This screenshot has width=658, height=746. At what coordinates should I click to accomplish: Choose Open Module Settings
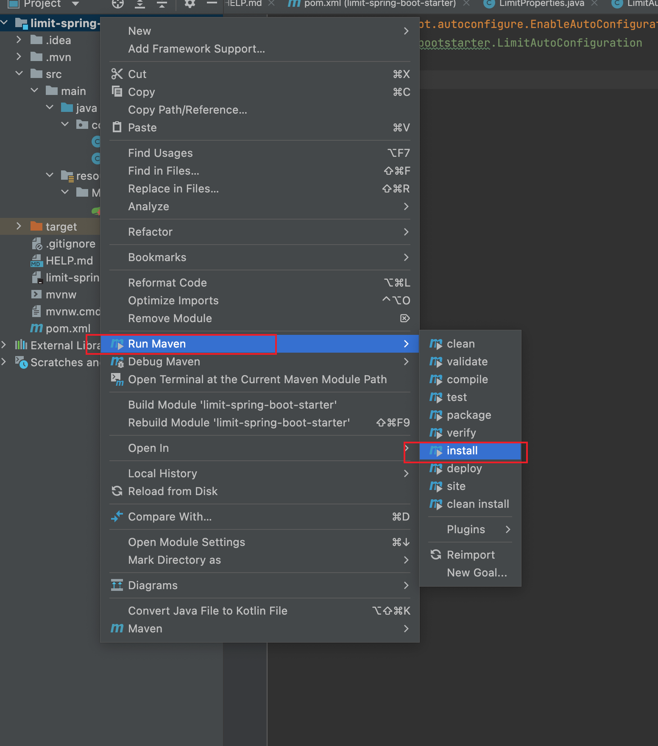coord(259,542)
